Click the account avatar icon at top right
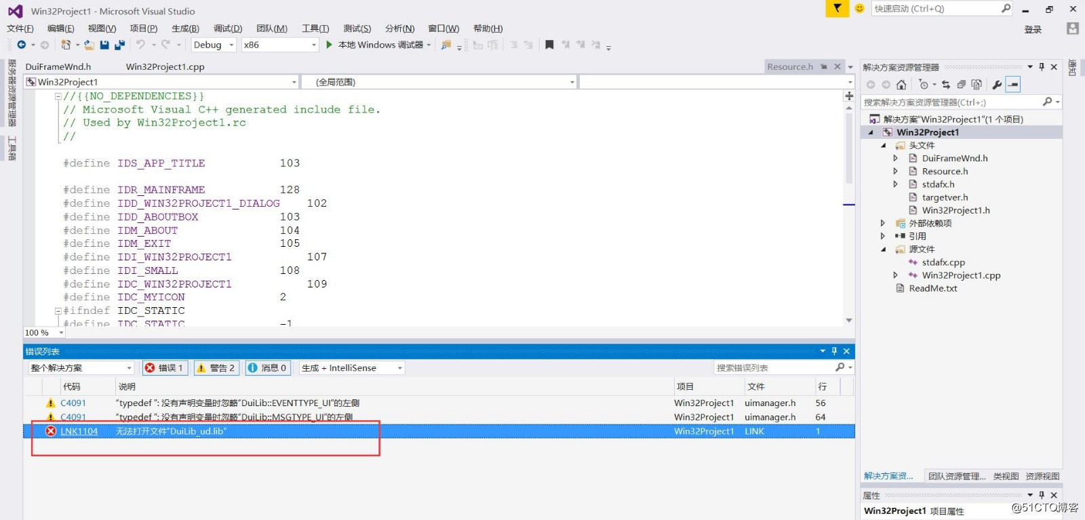The image size is (1085, 520). click(1072, 28)
